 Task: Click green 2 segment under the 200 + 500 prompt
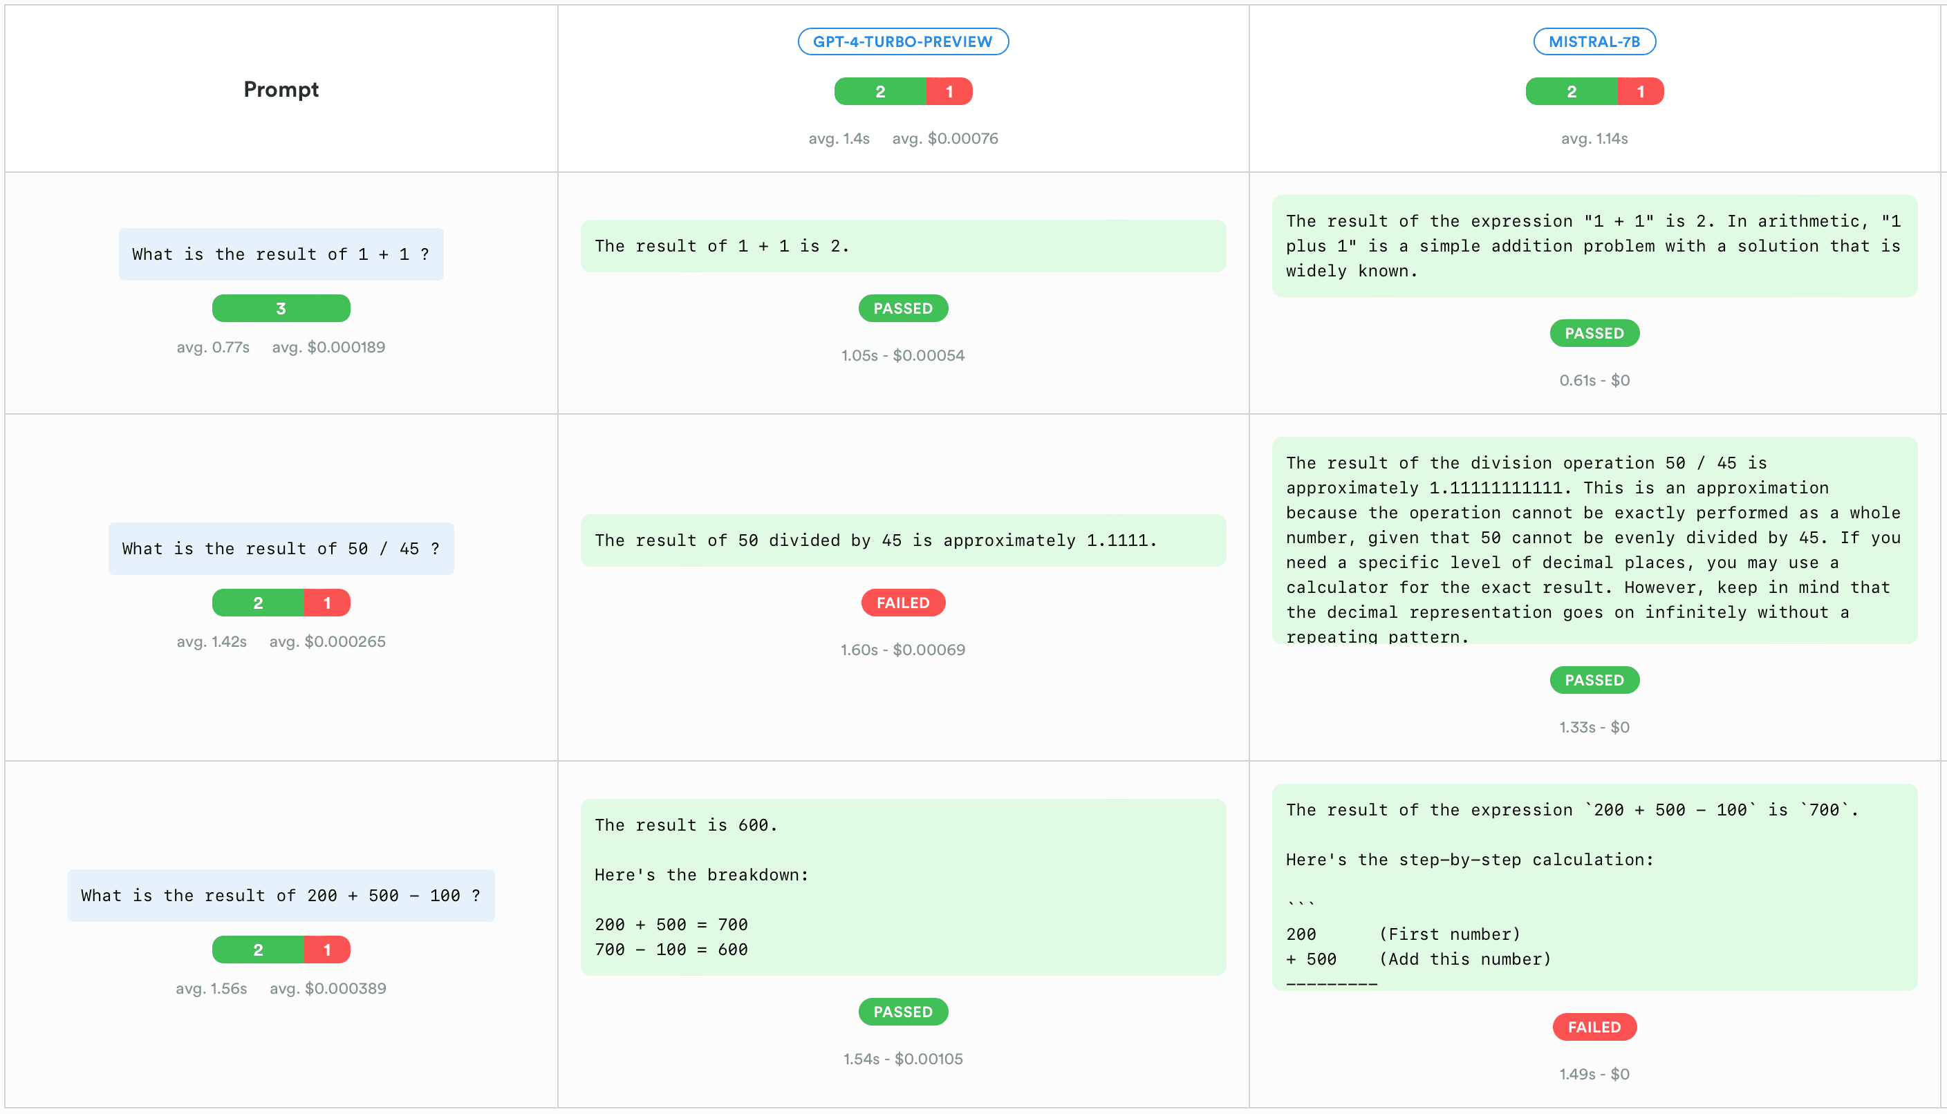click(258, 950)
